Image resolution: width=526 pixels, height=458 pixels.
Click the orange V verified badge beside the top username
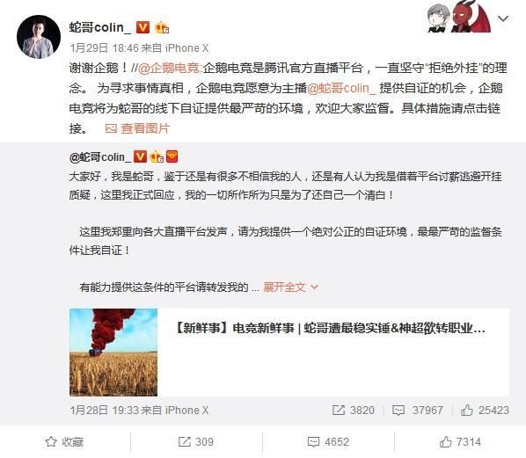click(x=142, y=27)
